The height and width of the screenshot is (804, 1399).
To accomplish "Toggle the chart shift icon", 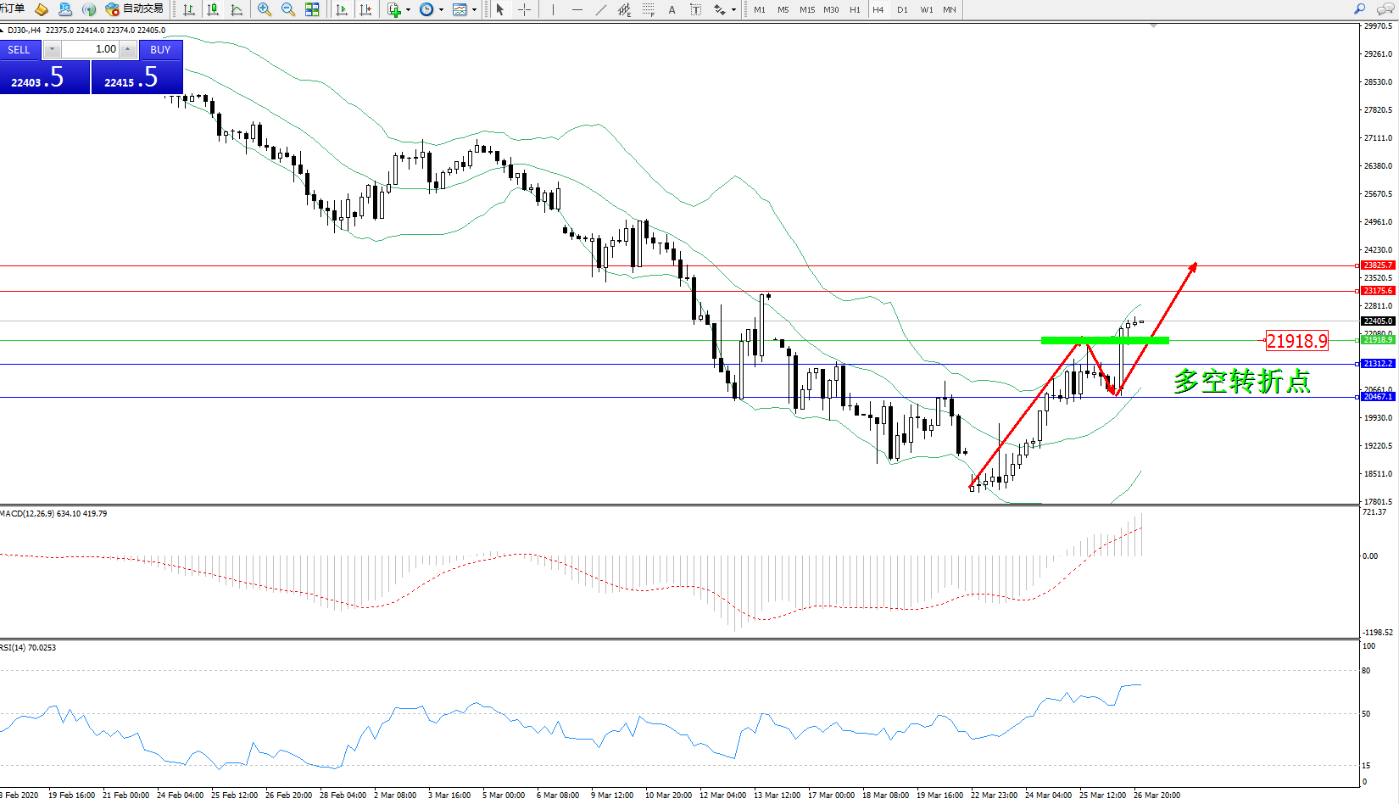I will 365,9.
